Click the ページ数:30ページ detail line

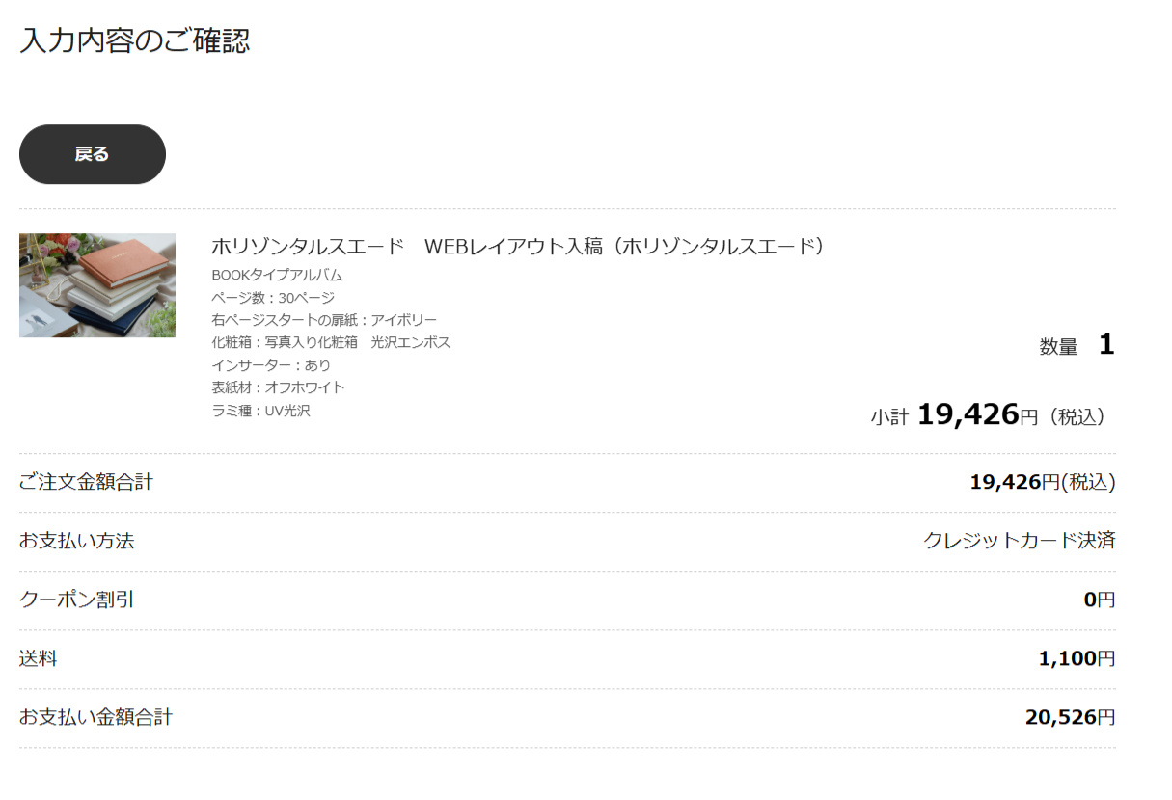(x=273, y=298)
